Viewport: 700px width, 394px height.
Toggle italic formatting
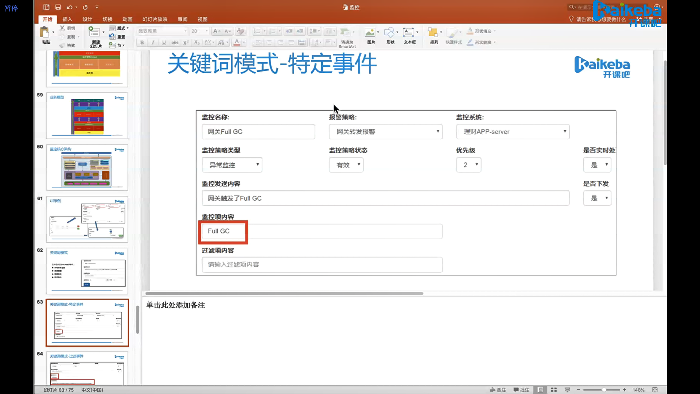click(x=153, y=43)
